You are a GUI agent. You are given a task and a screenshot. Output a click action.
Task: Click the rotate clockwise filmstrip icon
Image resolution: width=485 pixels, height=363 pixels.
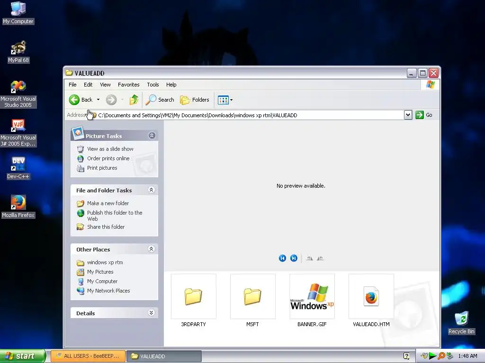(309, 259)
